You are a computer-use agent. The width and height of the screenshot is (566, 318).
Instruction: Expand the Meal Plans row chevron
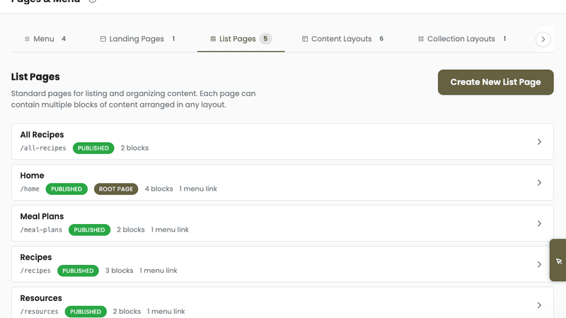click(539, 223)
